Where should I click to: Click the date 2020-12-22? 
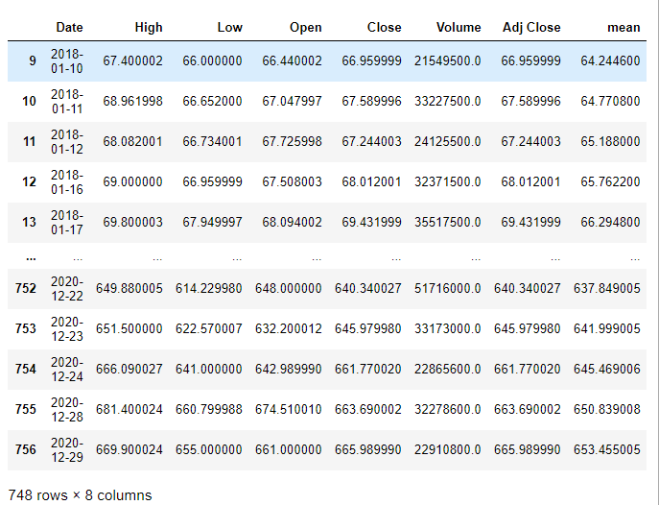pyautogui.click(x=67, y=288)
